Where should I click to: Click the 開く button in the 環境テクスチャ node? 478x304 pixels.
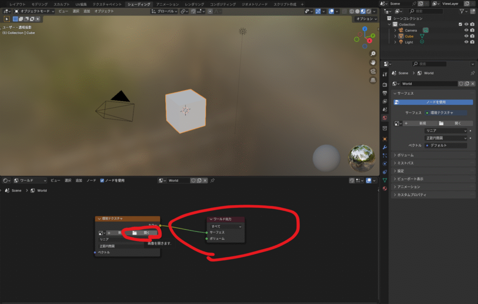click(143, 233)
